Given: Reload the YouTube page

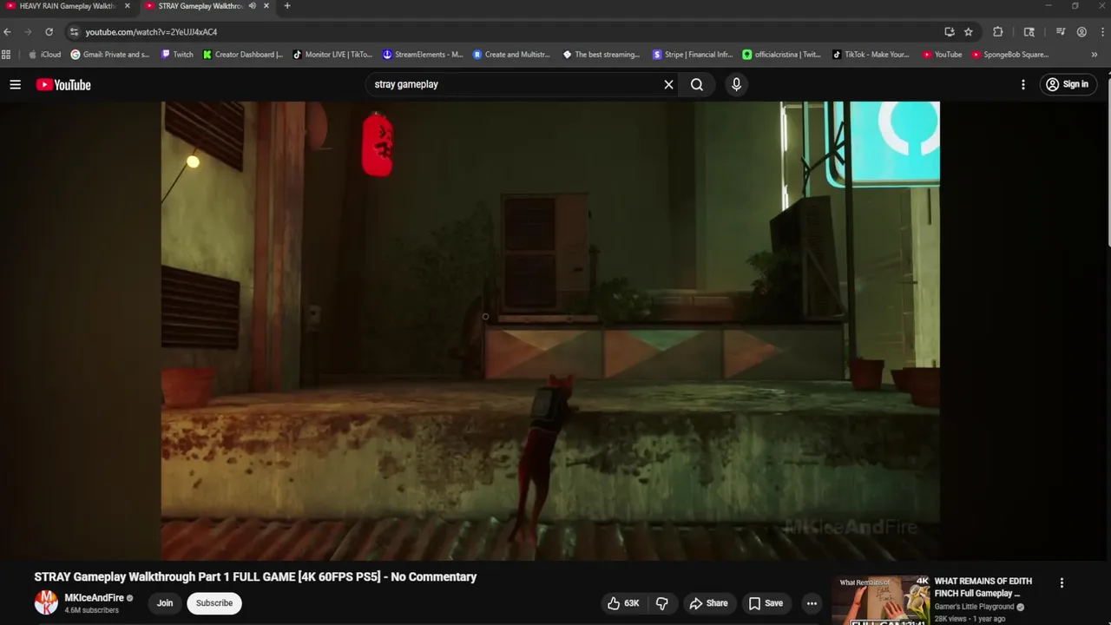Looking at the screenshot, I should click(x=49, y=32).
